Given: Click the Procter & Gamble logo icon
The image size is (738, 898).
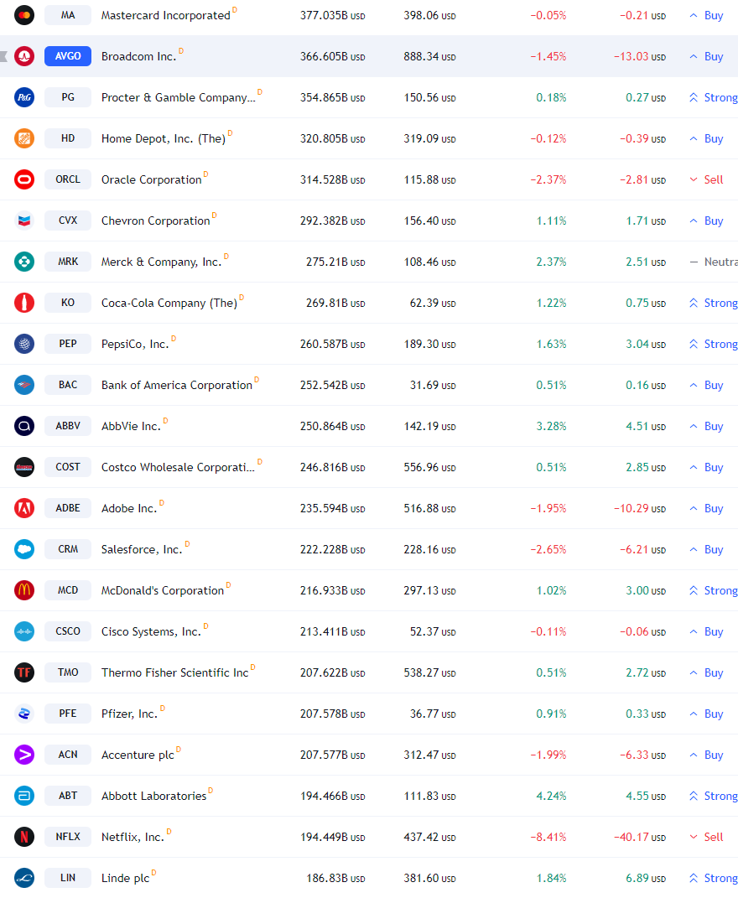Looking at the screenshot, I should pyautogui.click(x=24, y=97).
